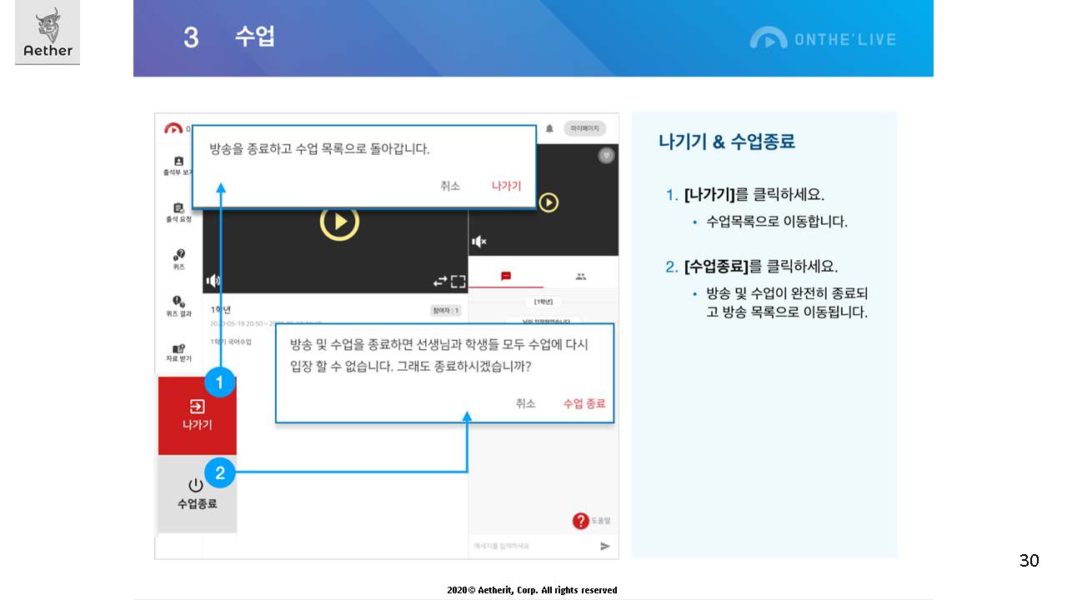Swap video screens with arrows icon
Viewport: 1067px width, 600px height.
(439, 282)
